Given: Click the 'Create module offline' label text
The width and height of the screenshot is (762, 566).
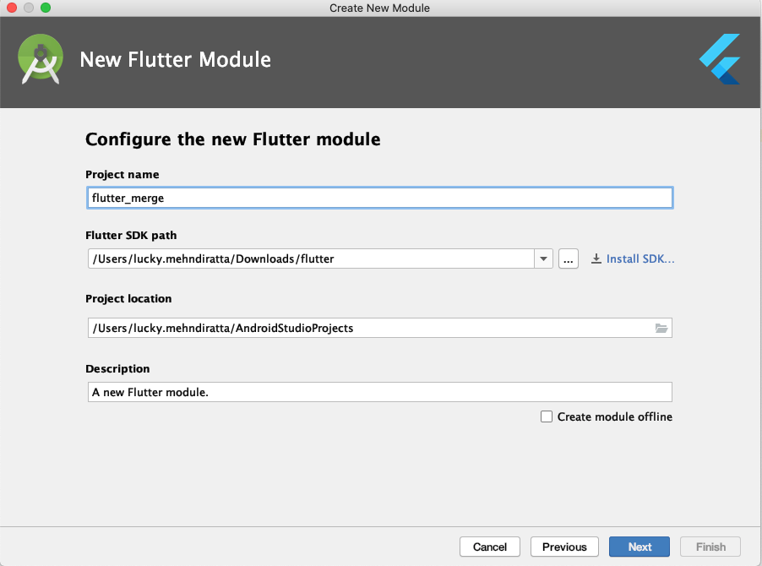Looking at the screenshot, I should pyautogui.click(x=615, y=416).
